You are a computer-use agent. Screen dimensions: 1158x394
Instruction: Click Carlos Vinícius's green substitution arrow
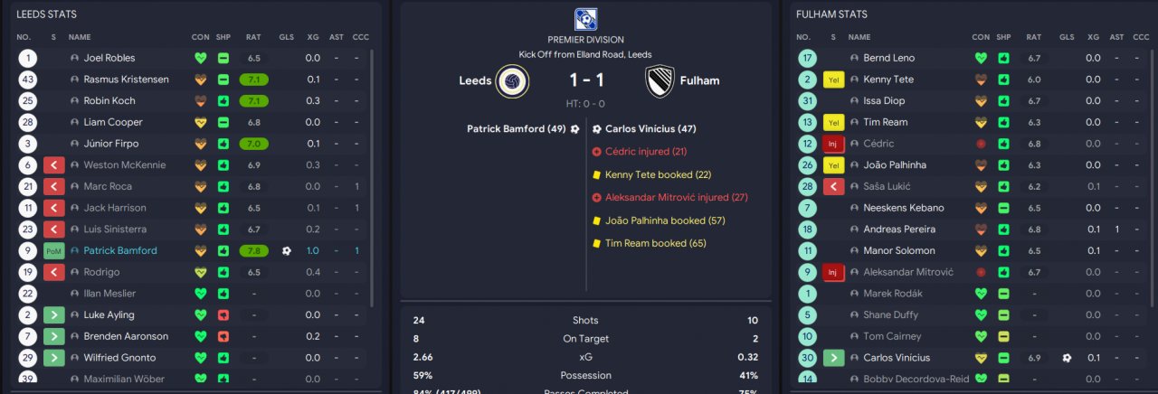[x=833, y=358]
